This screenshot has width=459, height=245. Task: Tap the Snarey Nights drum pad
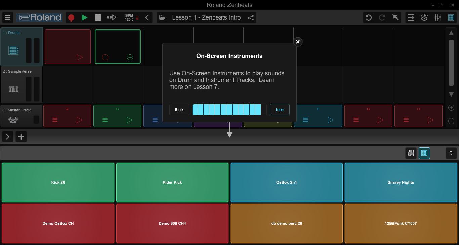click(x=401, y=182)
